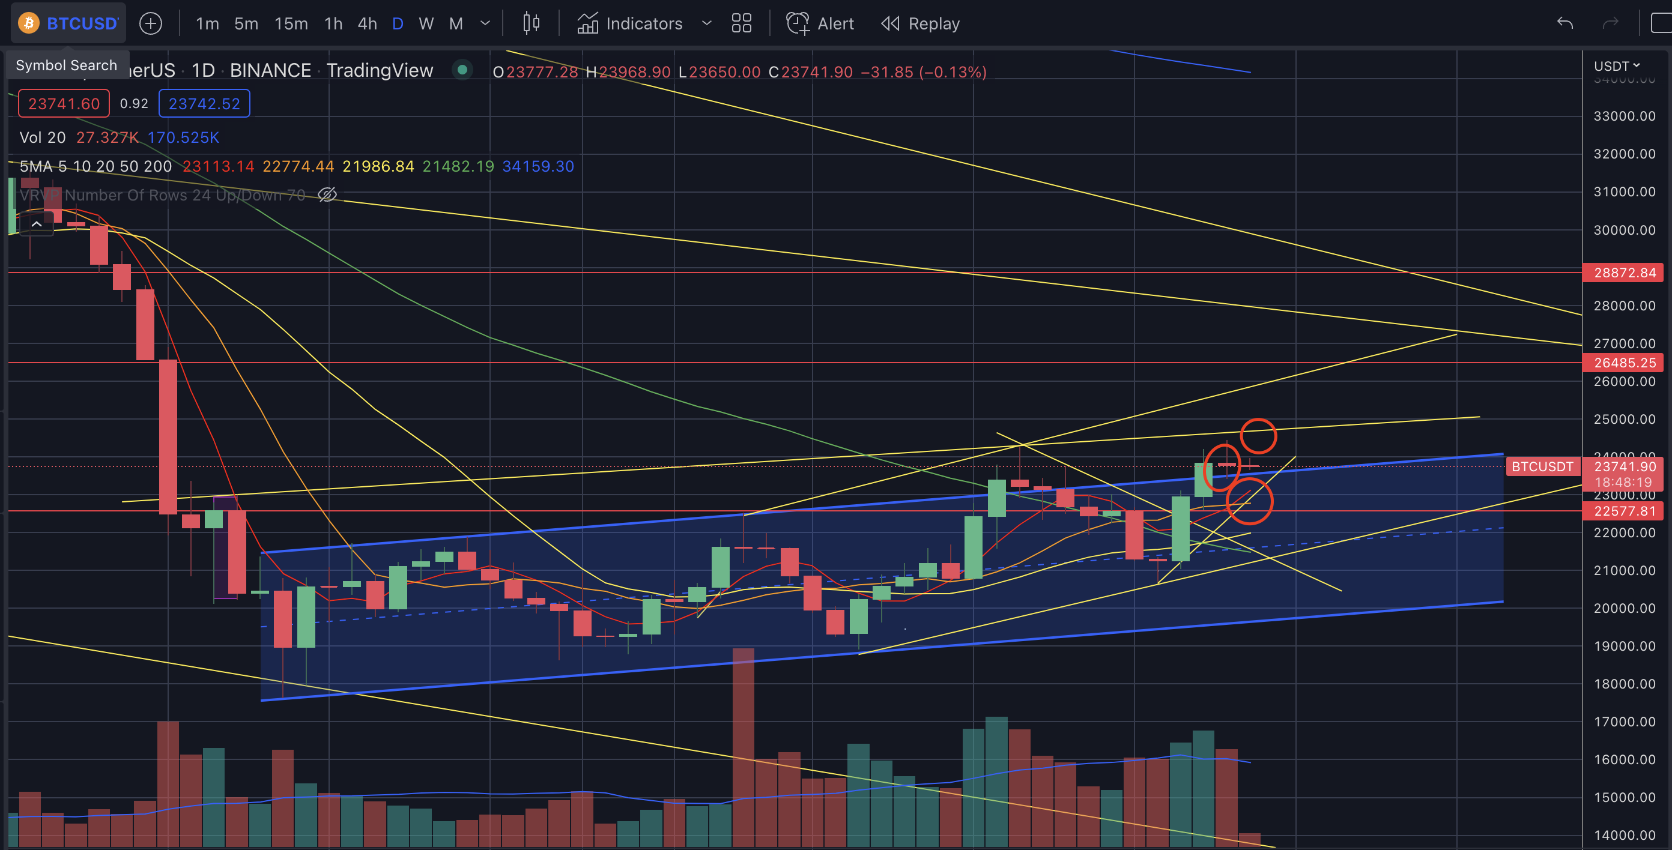This screenshot has width=1672, height=850.
Task: Click the Alert clock icon
Action: coord(797,23)
